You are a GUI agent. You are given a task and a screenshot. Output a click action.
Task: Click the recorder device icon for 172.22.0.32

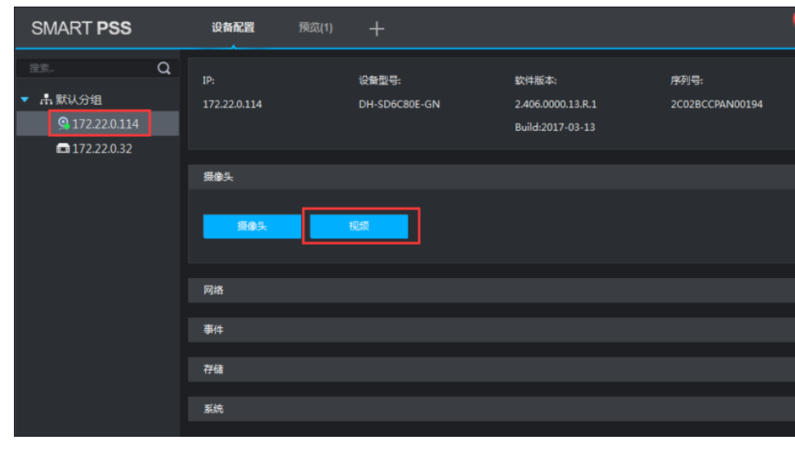(x=63, y=148)
